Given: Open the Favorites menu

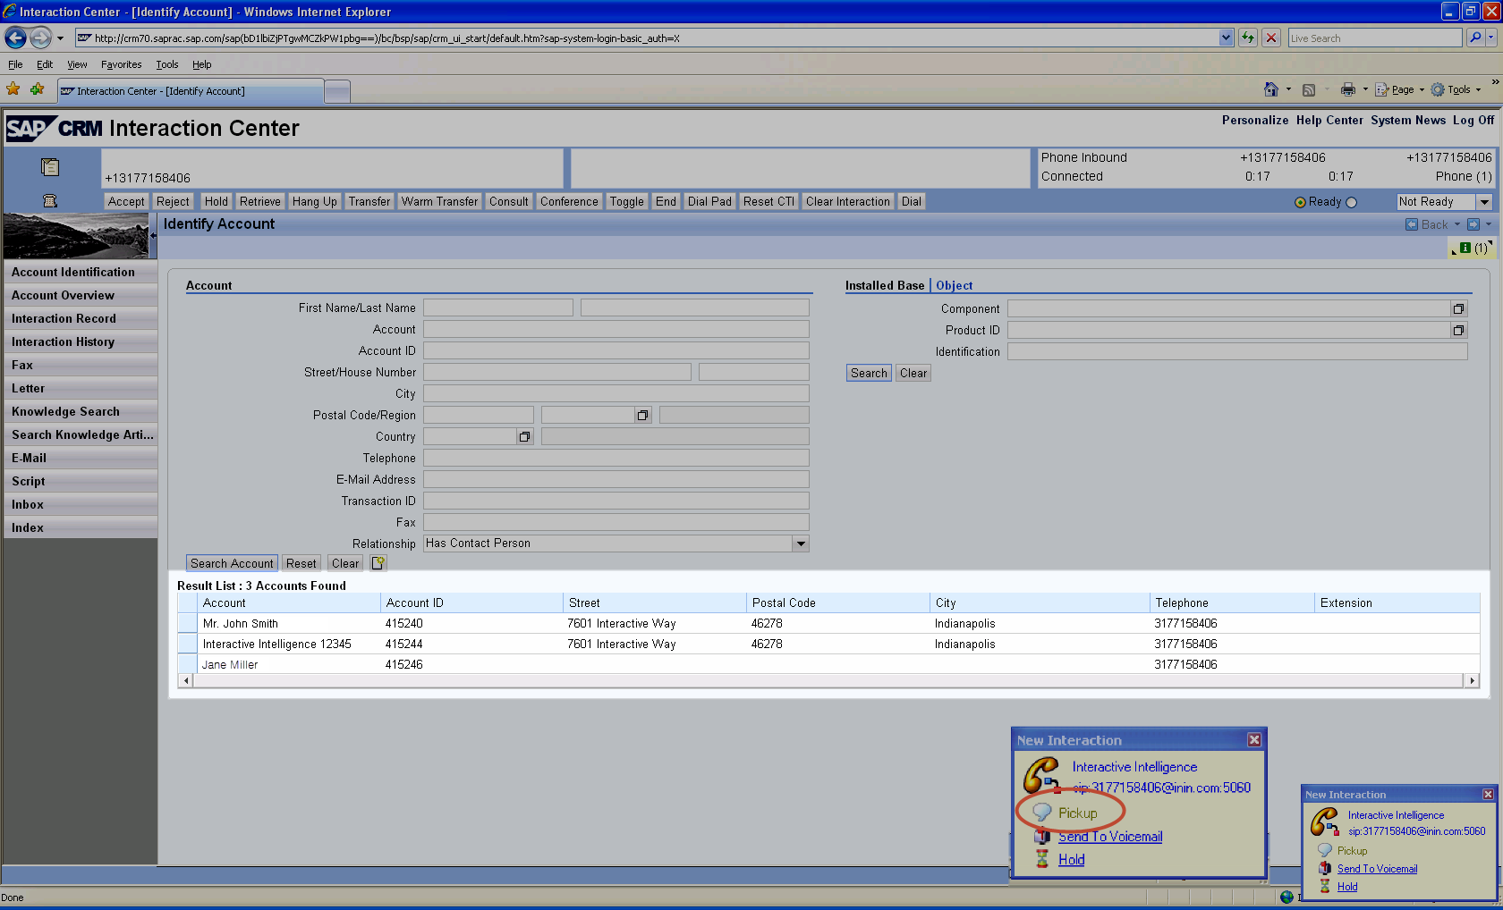Looking at the screenshot, I should coord(121,64).
